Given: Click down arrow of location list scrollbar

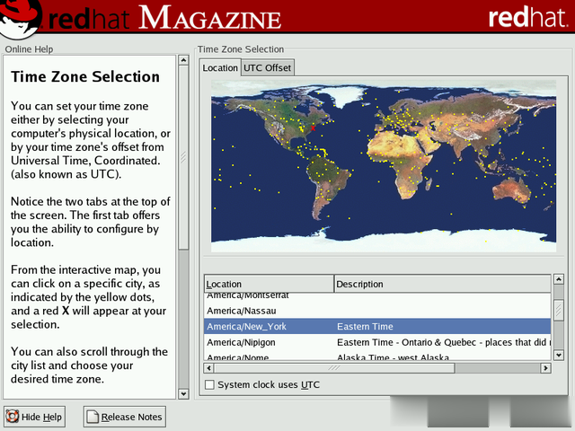Looking at the screenshot, I should click(559, 355).
